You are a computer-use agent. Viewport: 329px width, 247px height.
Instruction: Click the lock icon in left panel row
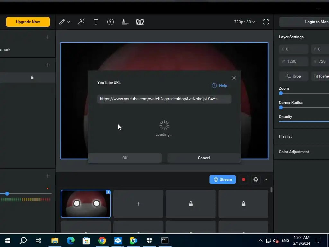click(32, 78)
